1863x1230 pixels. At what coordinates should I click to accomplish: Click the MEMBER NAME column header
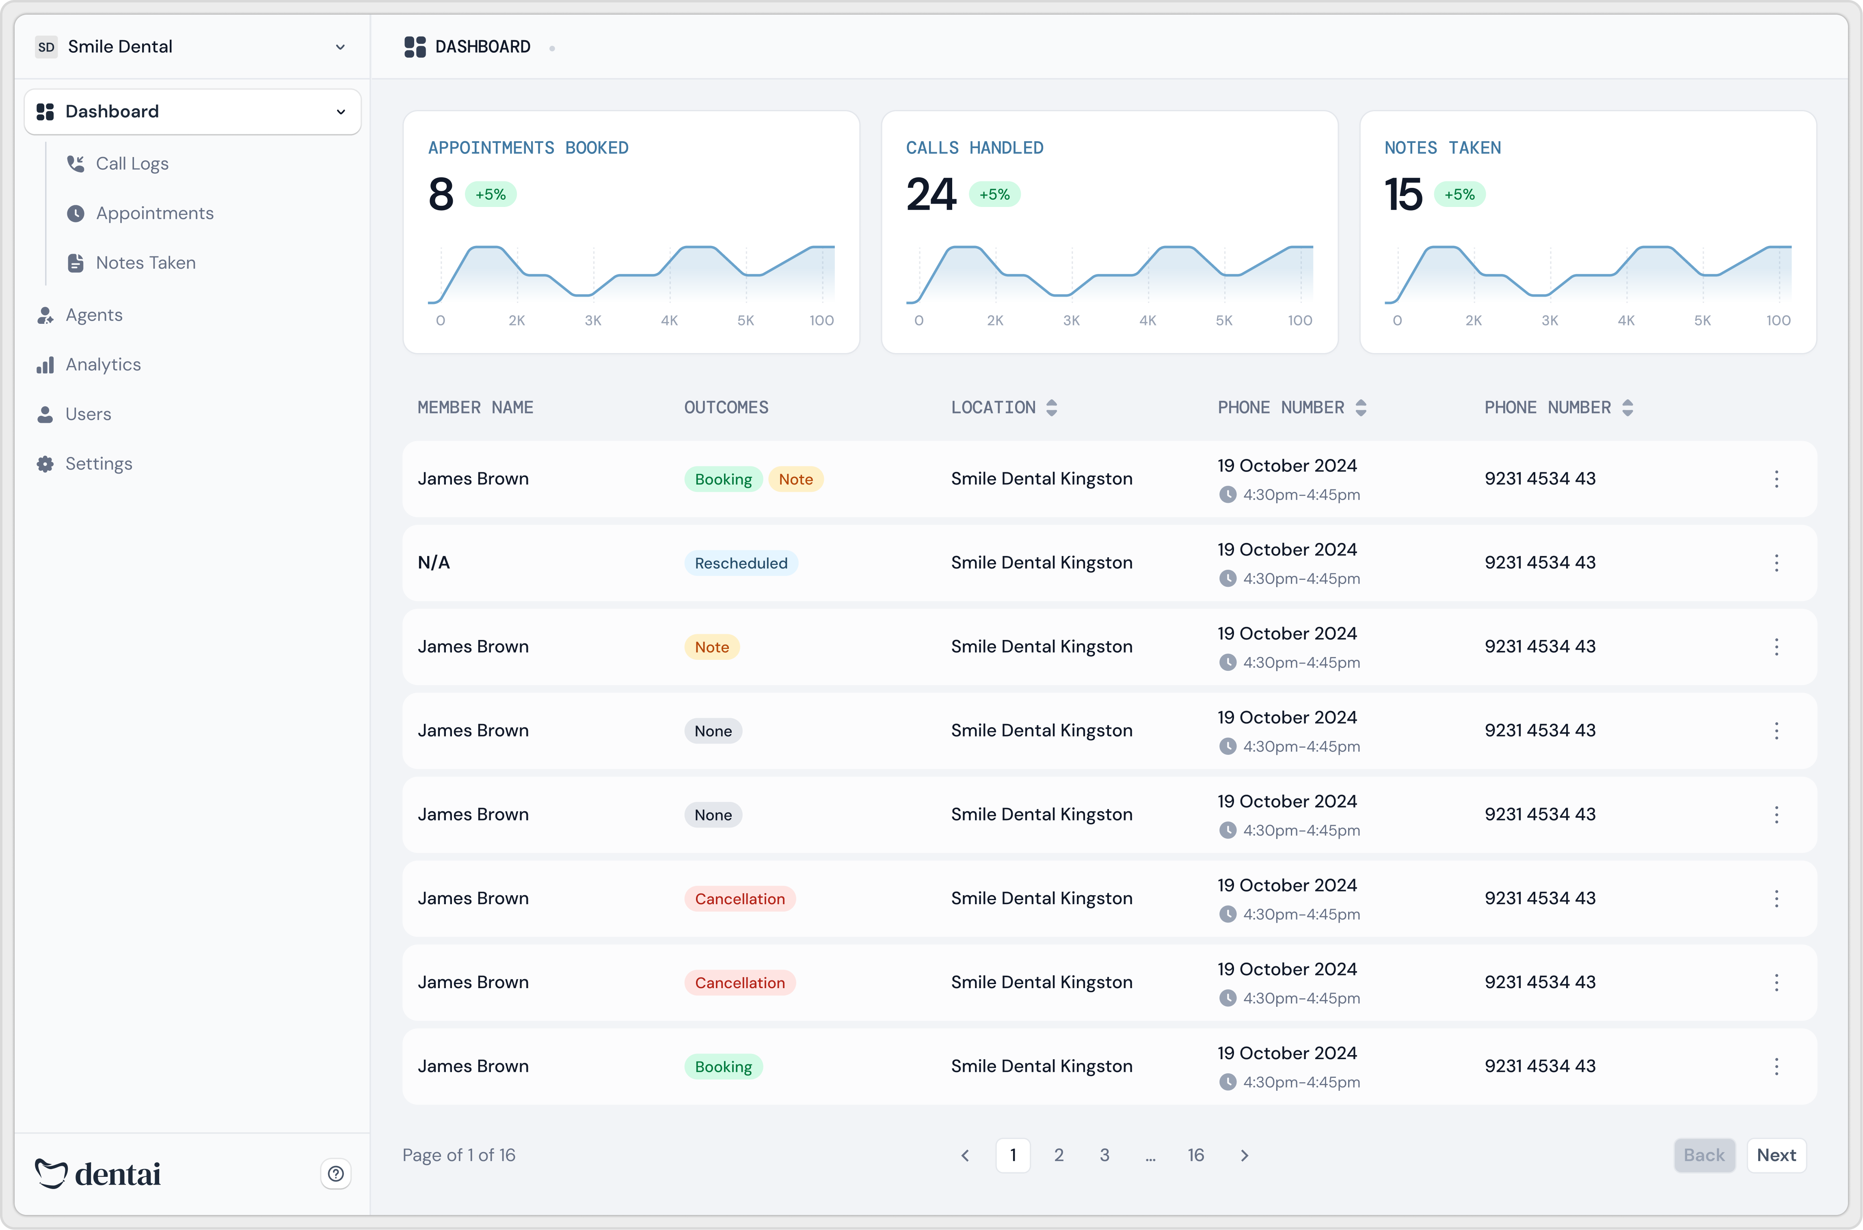click(475, 408)
